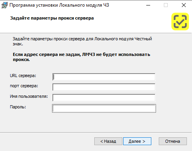Screen dimensions: 192x151
Task: Cancel installation with the Отмена button
Action: (x=173, y=141)
